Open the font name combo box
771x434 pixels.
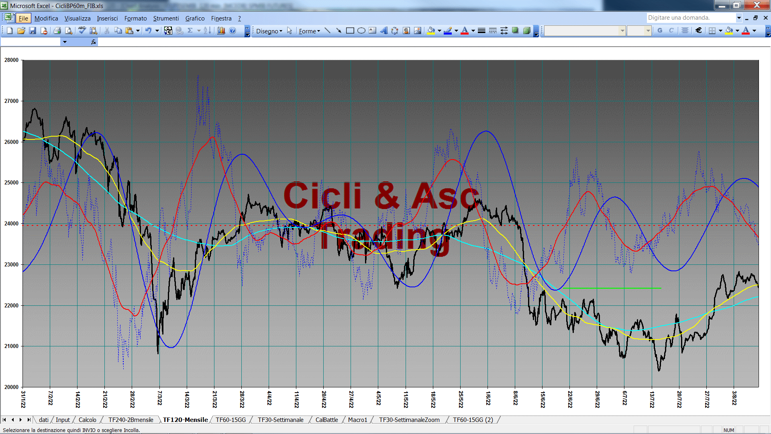pyautogui.click(x=585, y=31)
